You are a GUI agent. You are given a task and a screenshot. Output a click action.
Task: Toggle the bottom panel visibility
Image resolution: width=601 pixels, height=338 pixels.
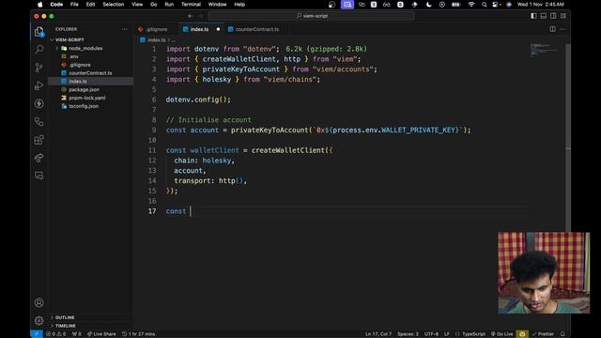(x=544, y=16)
